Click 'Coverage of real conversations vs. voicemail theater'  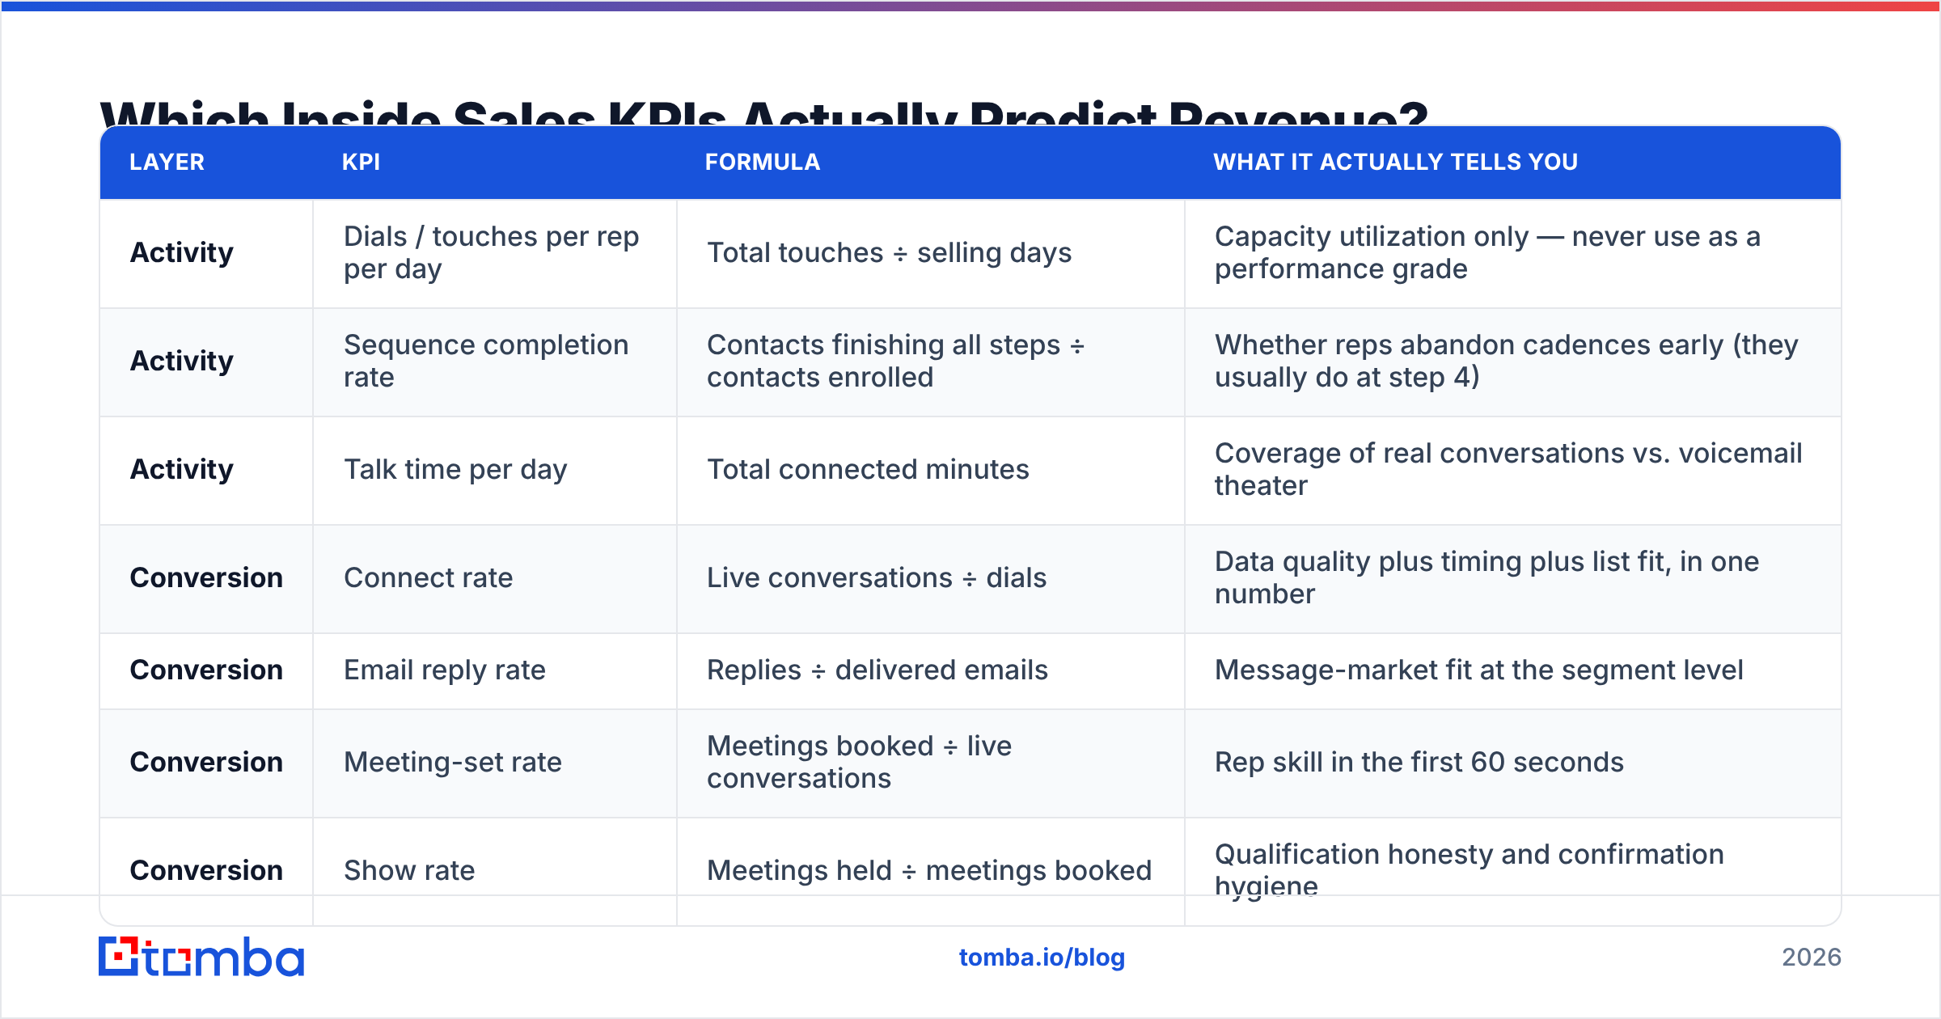click(1508, 469)
